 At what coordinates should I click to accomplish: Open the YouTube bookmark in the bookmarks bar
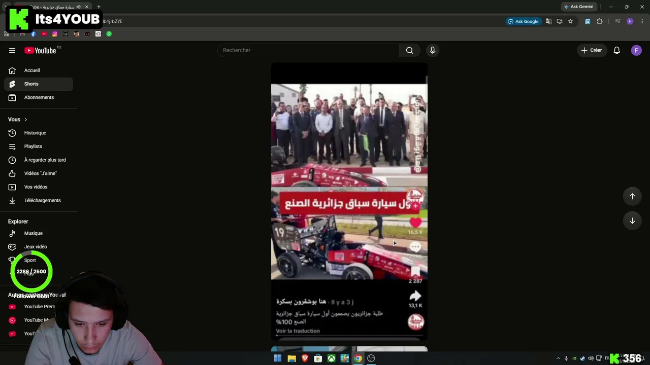(x=44, y=34)
